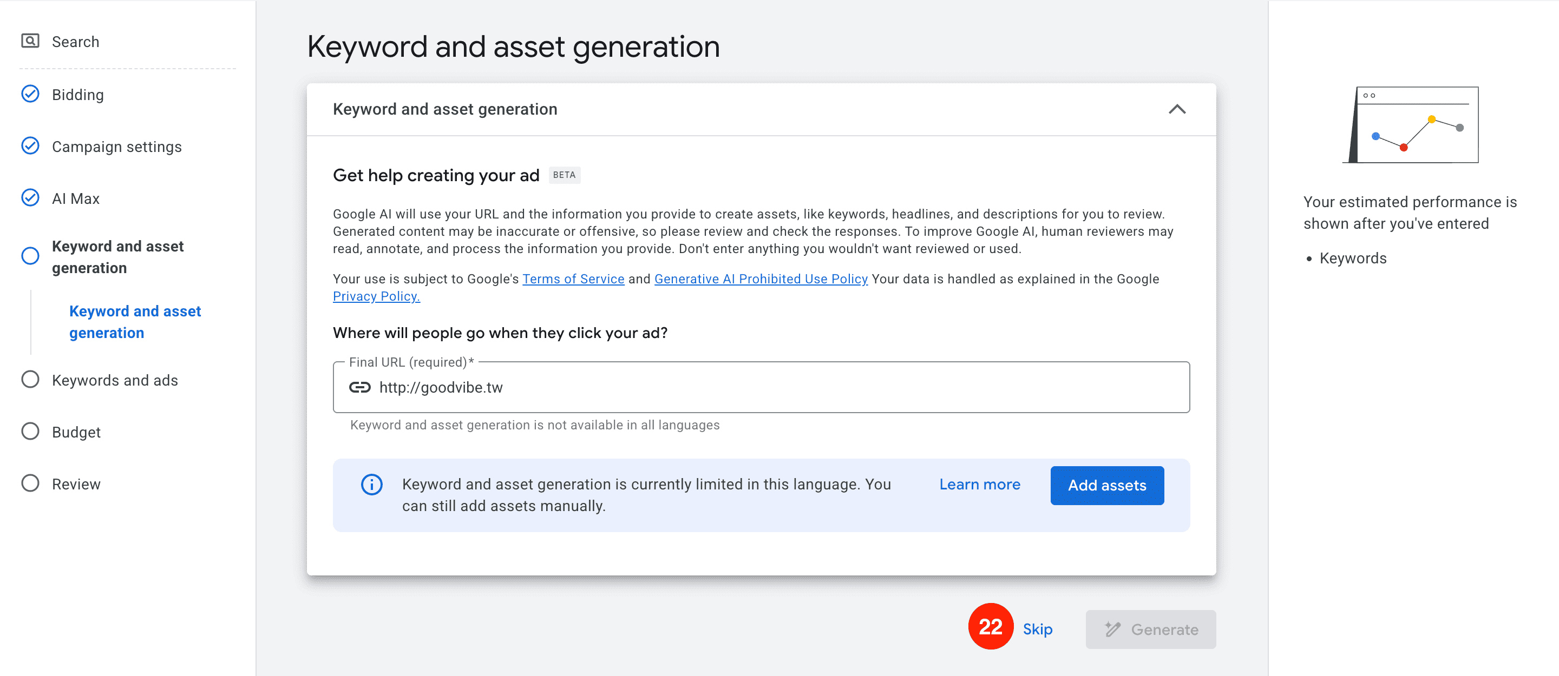Click the BETA badge
1559x676 pixels.
564,175
